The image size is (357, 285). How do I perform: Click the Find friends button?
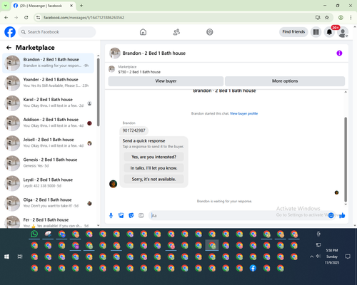click(293, 32)
